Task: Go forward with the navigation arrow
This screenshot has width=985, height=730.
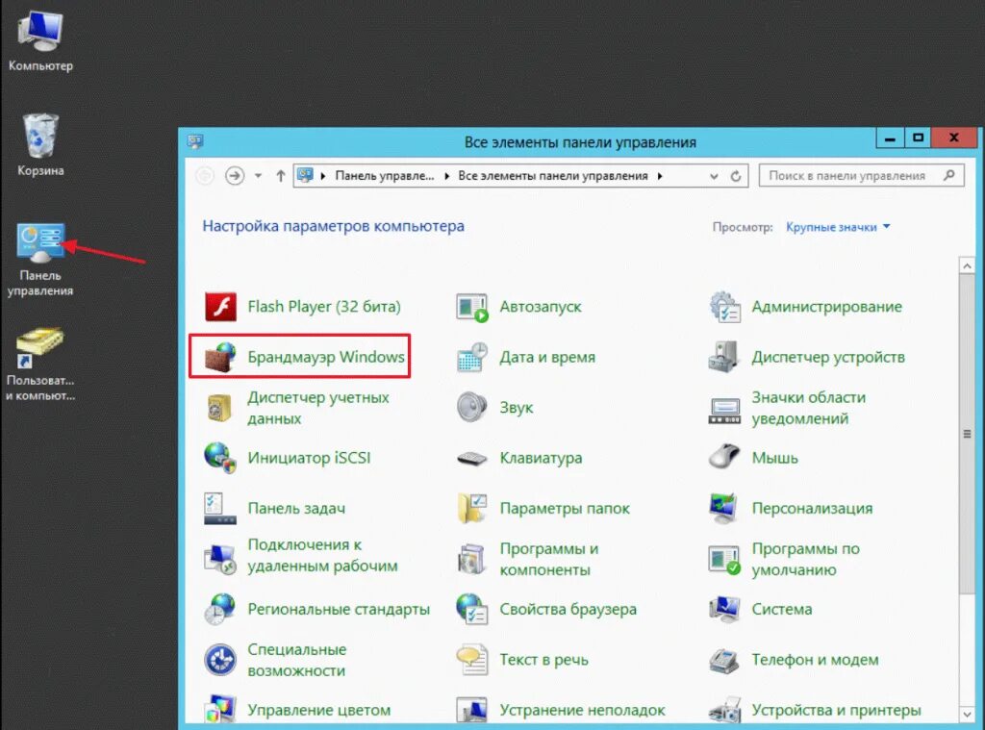Action: pos(235,176)
